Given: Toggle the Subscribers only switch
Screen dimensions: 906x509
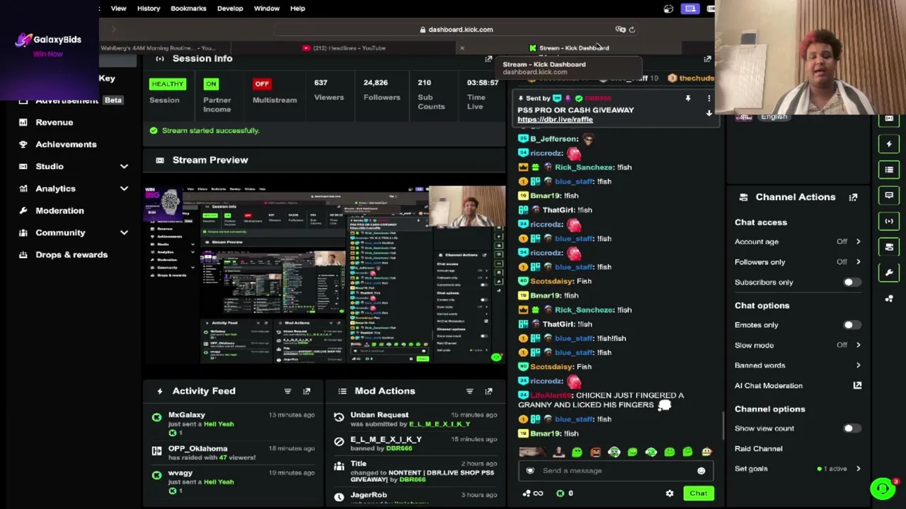Looking at the screenshot, I should click(x=851, y=282).
